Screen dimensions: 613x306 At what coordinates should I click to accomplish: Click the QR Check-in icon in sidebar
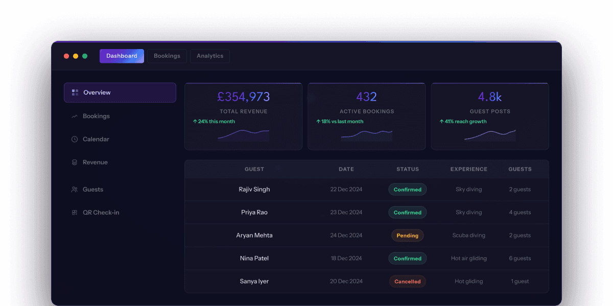point(75,213)
